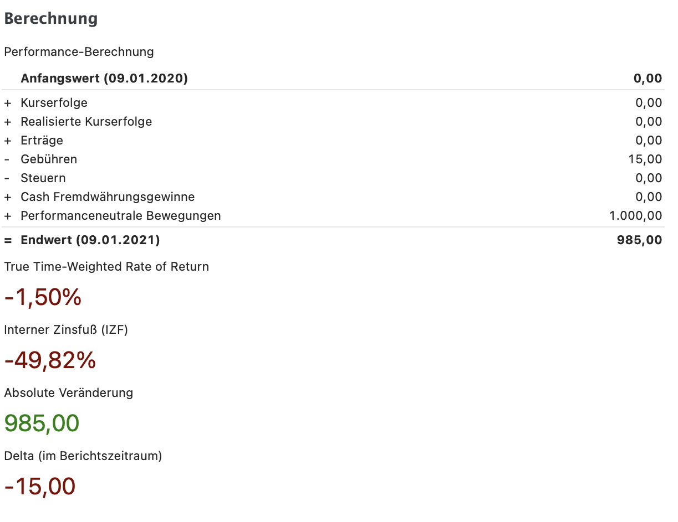Select the Kurserfolge row label
Image resolution: width=678 pixels, height=522 pixels.
pos(54,103)
